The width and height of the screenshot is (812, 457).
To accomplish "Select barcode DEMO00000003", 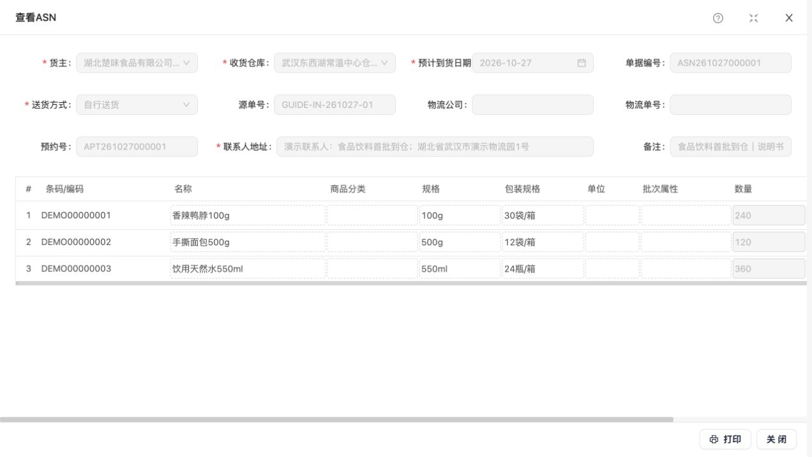I will coord(76,269).
